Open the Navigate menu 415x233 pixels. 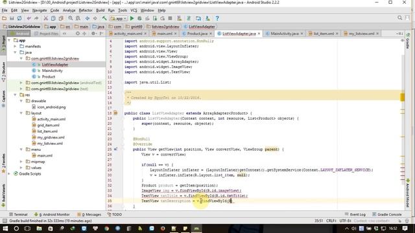pyautogui.click(x=40, y=10)
